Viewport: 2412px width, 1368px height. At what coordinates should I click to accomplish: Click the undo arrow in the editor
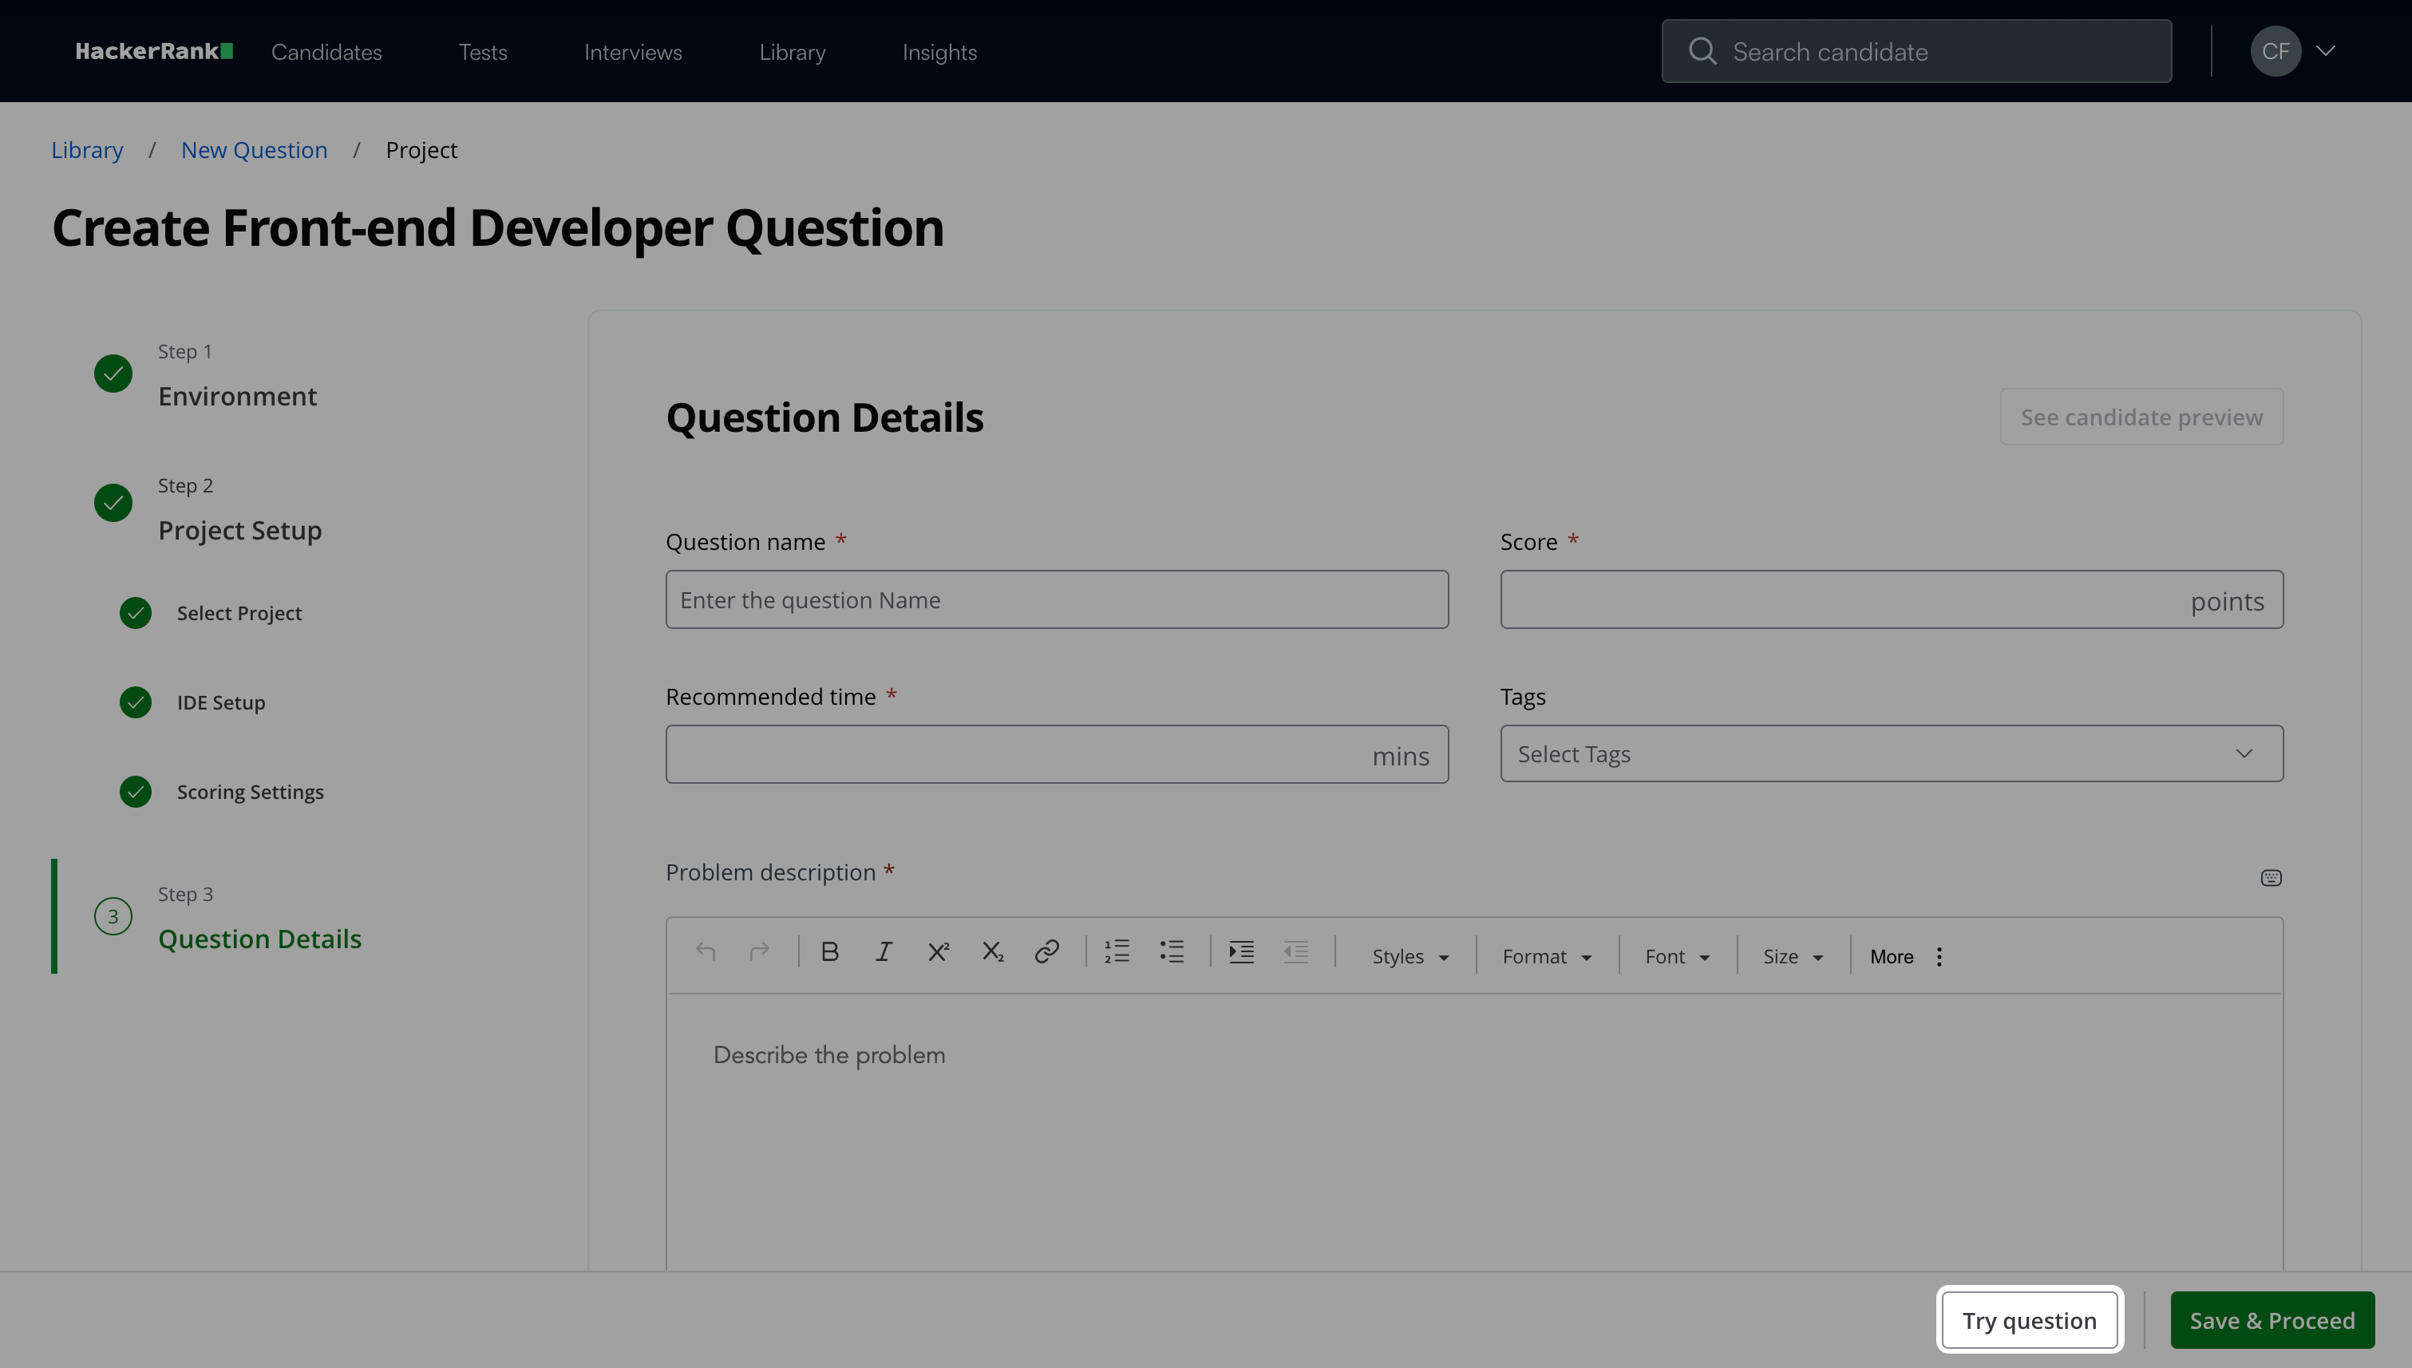point(706,953)
